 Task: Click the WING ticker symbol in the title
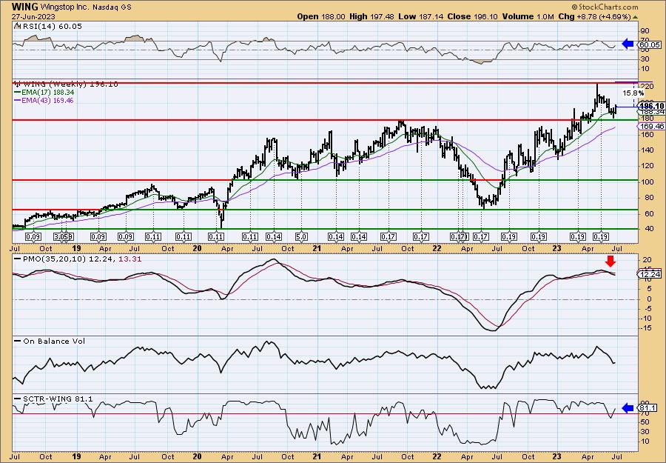pyautogui.click(x=25, y=7)
